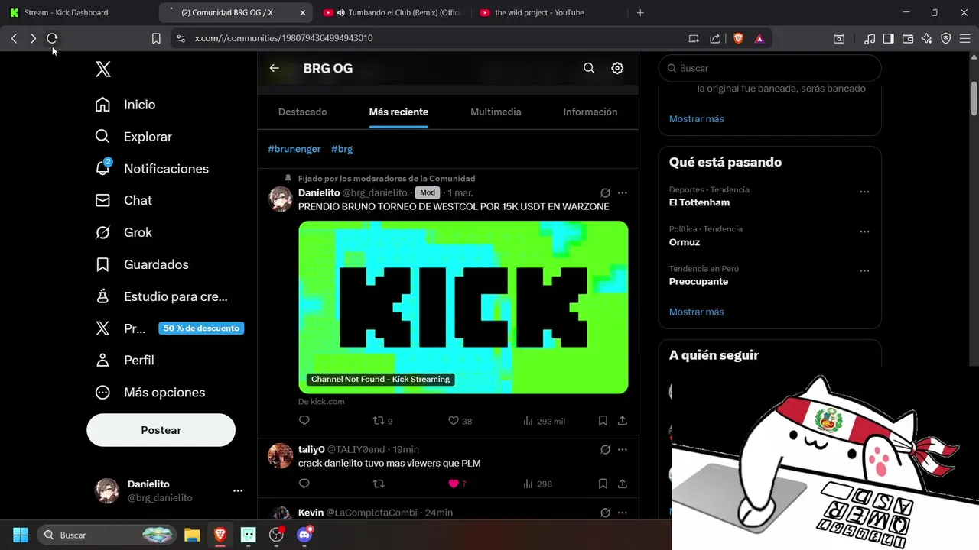Select Más reciente tab
Screen dimensions: 979x550
[398, 112]
